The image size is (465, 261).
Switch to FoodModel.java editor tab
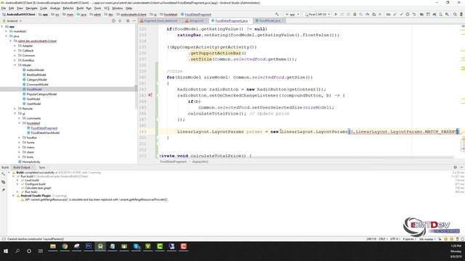click(x=270, y=21)
